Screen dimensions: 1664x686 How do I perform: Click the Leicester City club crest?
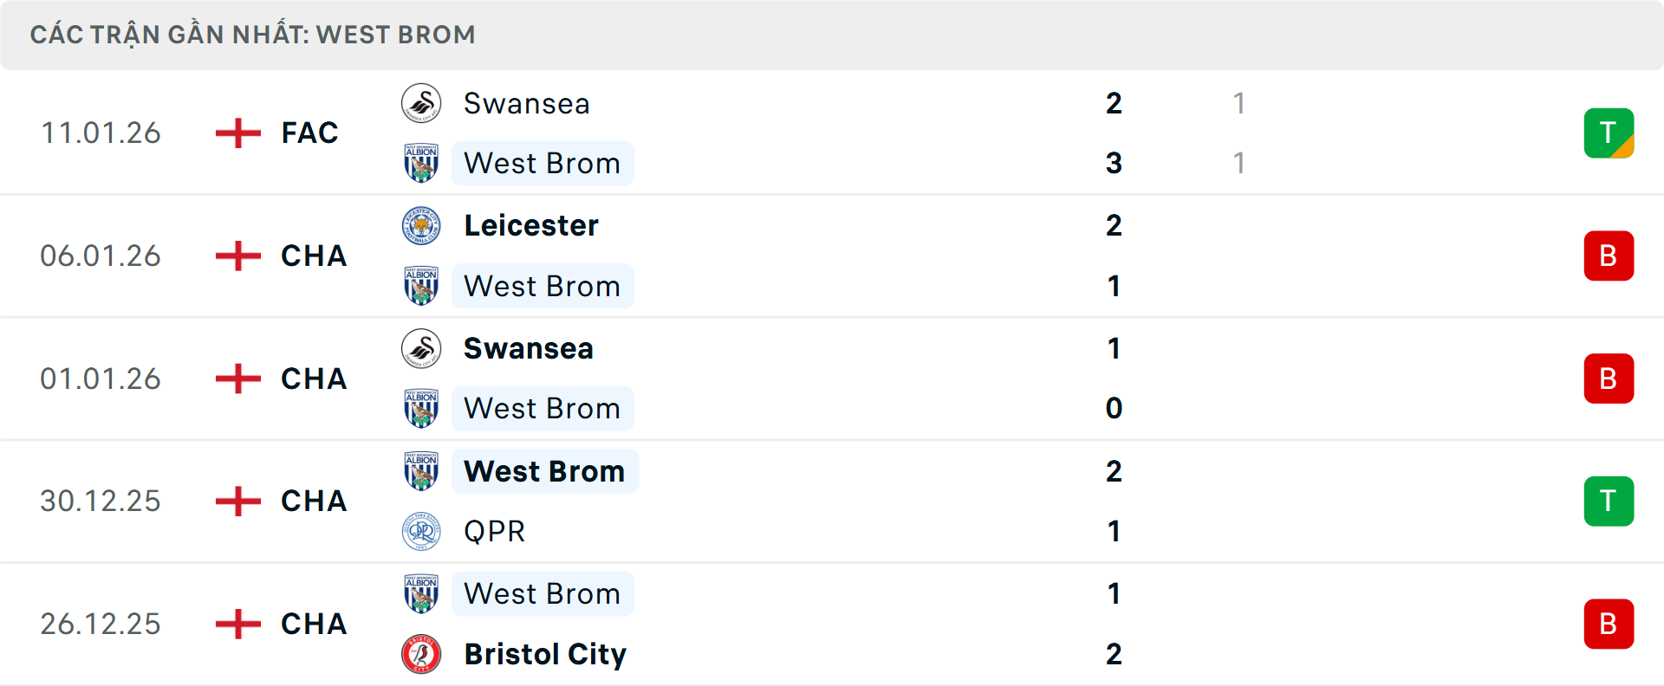click(x=421, y=224)
